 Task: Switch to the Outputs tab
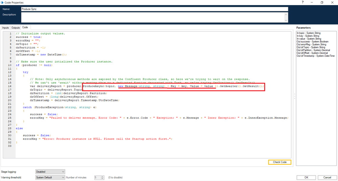[16, 28]
